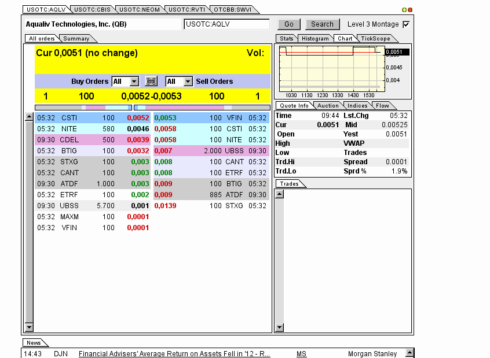
Task: Select CDEL buy order of 500
Action: [x=93, y=140]
